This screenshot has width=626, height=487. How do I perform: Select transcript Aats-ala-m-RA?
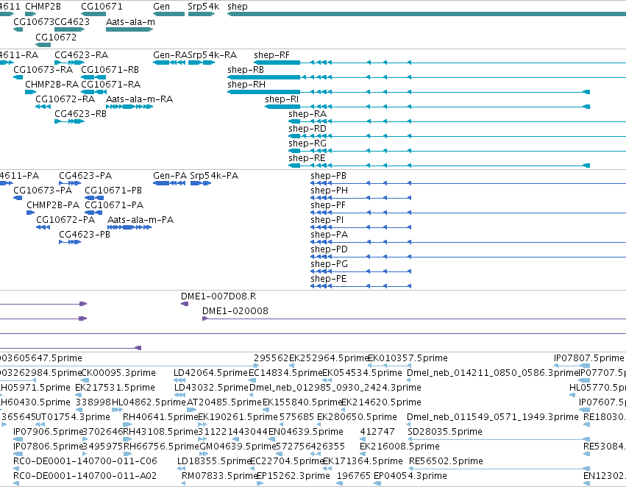click(x=129, y=107)
